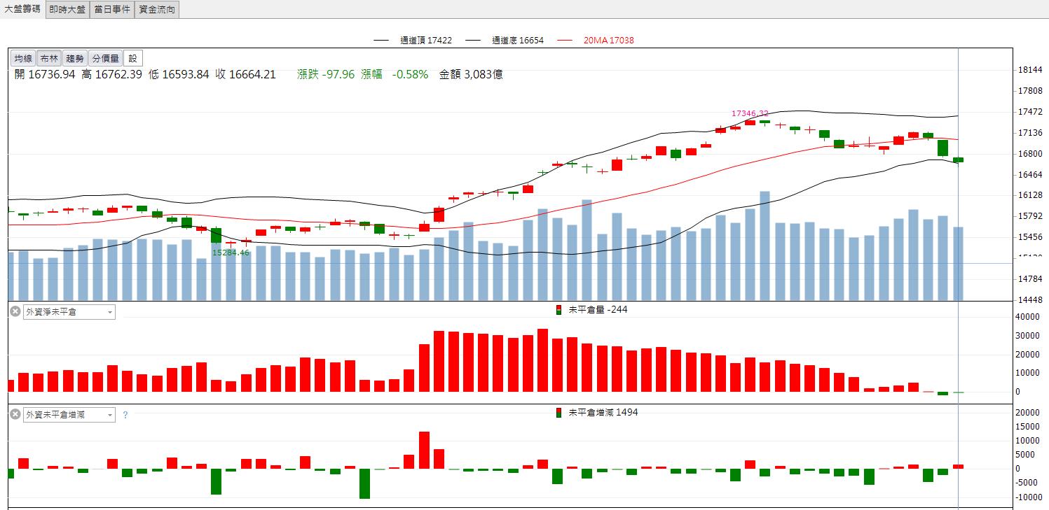This screenshot has height=510, width=1049.
Task: Click the low price 低 16593.84
Action: pos(179,75)
